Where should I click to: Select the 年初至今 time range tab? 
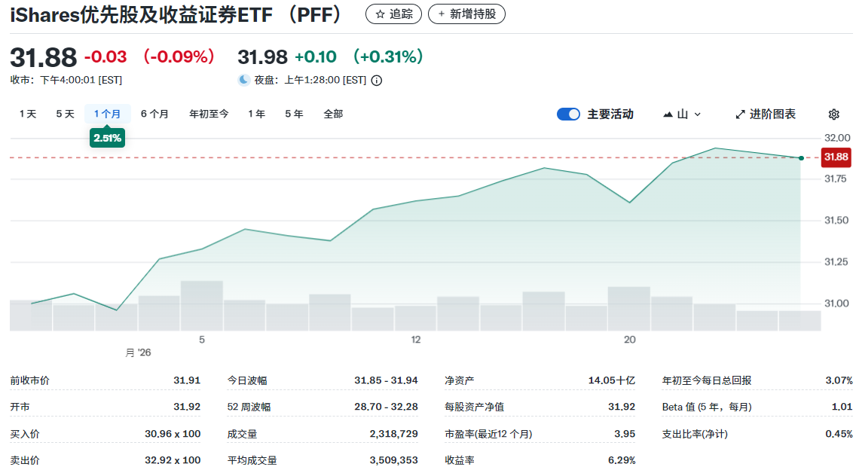click(208, 113)
